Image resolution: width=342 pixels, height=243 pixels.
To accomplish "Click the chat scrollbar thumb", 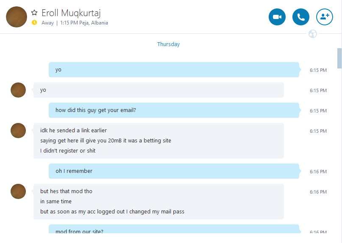I will pyautogui.click(x=339, y=58).
